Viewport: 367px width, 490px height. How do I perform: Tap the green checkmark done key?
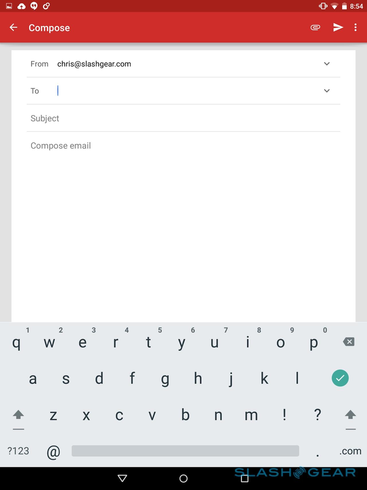[x=340, y=378]
